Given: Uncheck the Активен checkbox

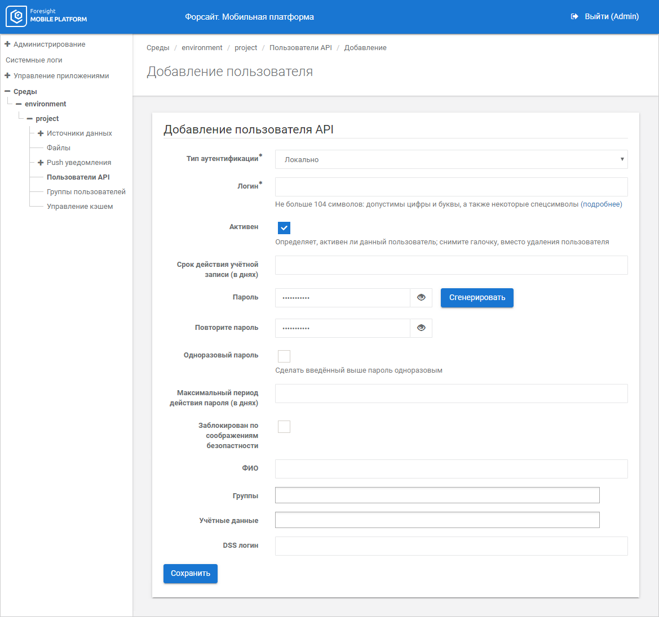Looking at the screenshot, I should pyautogui.click(x=284, y=228).
